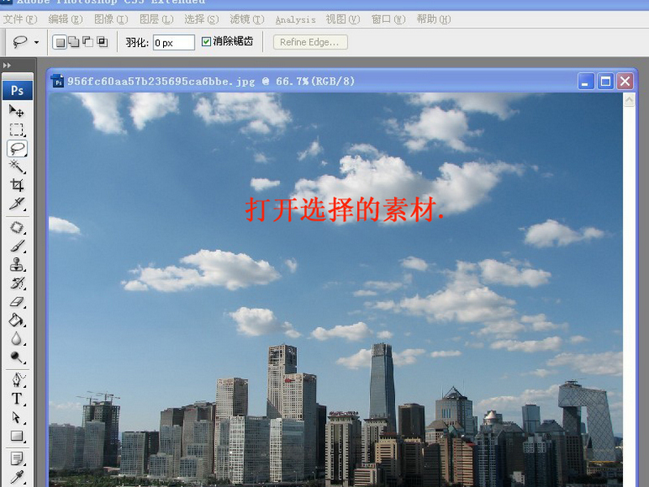The image size is (649, 487).
Task: Close the jpg document window
Action: click(625, 81)
